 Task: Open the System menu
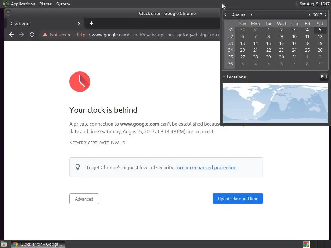[63, 4]
